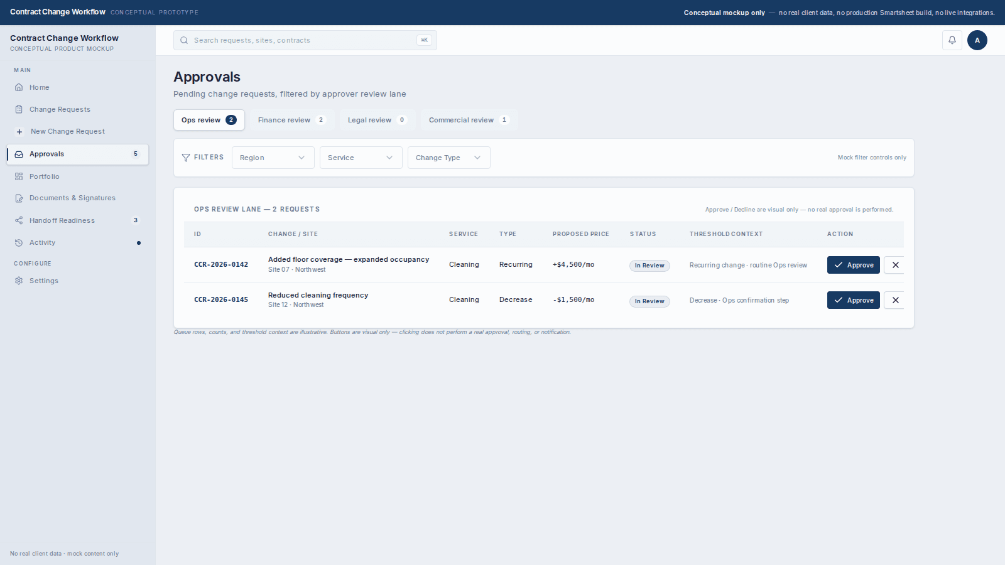The height and width of the screenshot is (565, 1005).
Task: Switch to Finance review tab
Action: 292,120
